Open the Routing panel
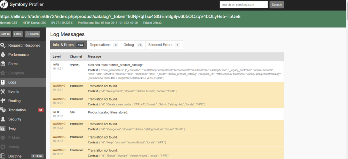 tap(23, 101)
